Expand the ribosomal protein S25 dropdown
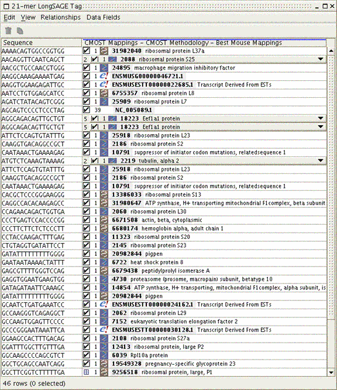Image resolution: width=337 pixels, height=390 pixels. [x=321, y=59]
